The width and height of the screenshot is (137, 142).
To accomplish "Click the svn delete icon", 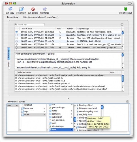I will point(33,9).
